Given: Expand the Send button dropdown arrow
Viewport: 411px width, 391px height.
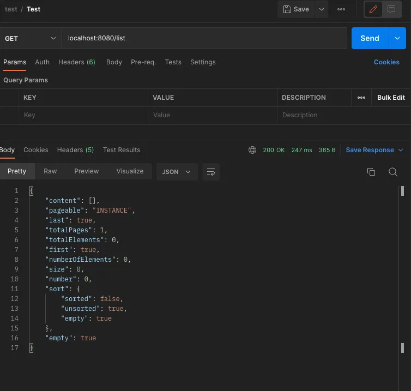Looking at the screenshot, I should pyautogui.click(x=397, y=38).
